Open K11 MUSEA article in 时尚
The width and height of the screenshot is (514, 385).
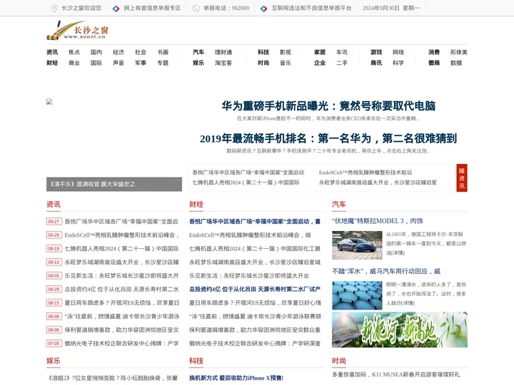point(396,374)
